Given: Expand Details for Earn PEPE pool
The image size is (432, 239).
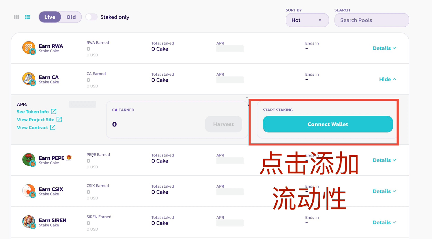Looking at the screenshot, I should click(384, 160).
